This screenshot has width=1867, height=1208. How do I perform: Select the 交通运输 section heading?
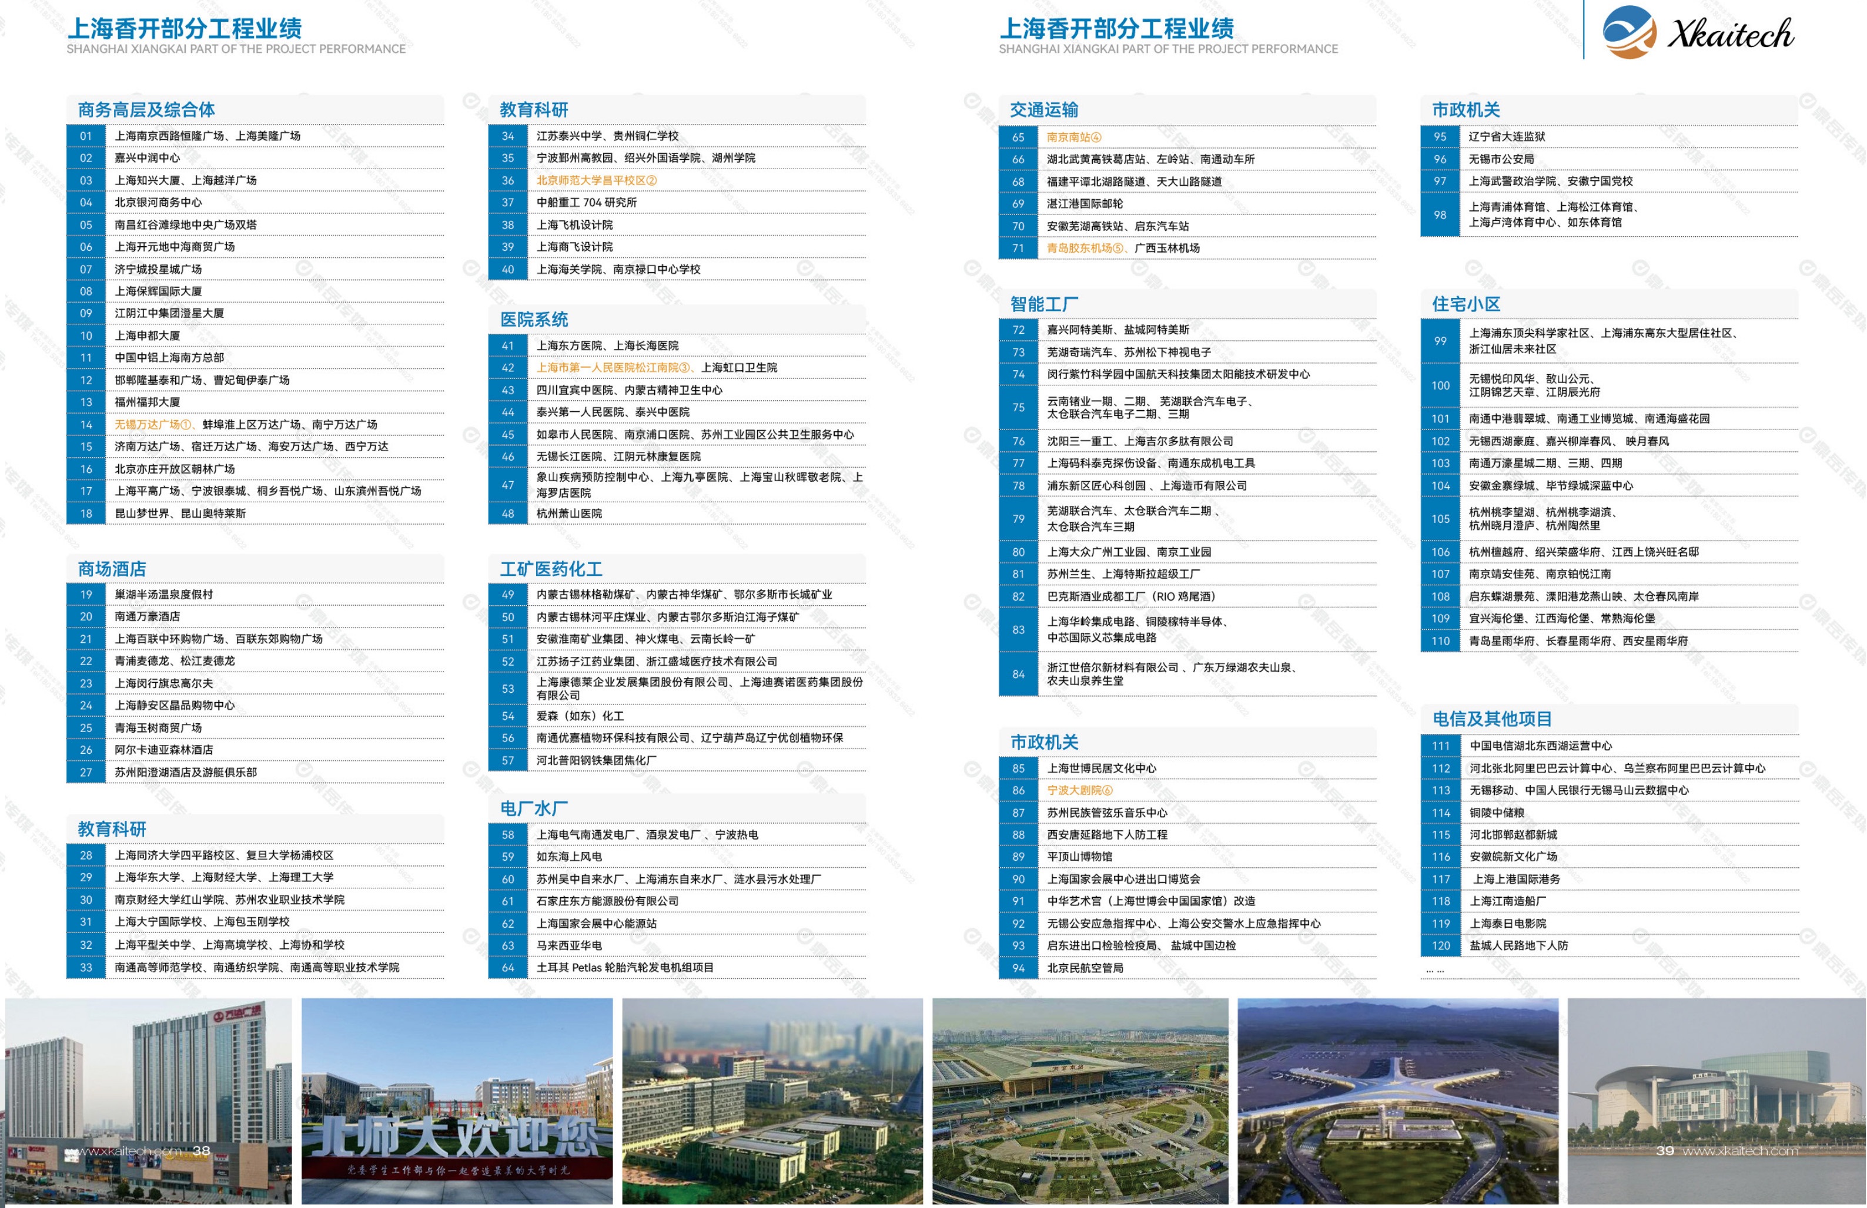(x=1044, y=110)
